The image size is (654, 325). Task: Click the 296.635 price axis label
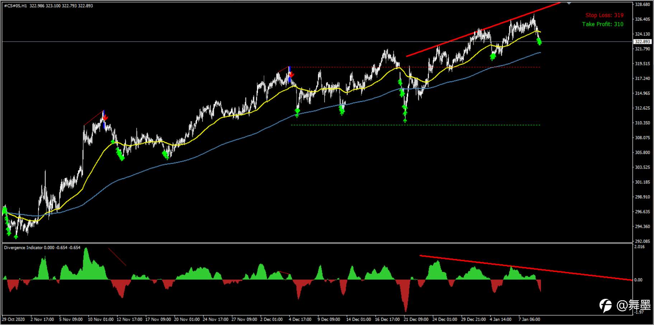643,212
